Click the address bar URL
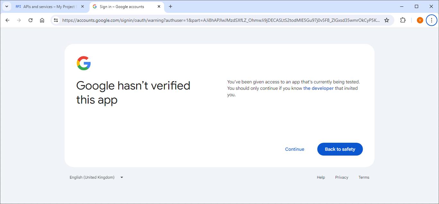Image resolution: width=439 pixels, height=204 pixels. pos(221,20)
